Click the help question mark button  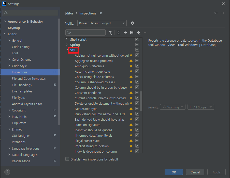click(x=7, y=172)
